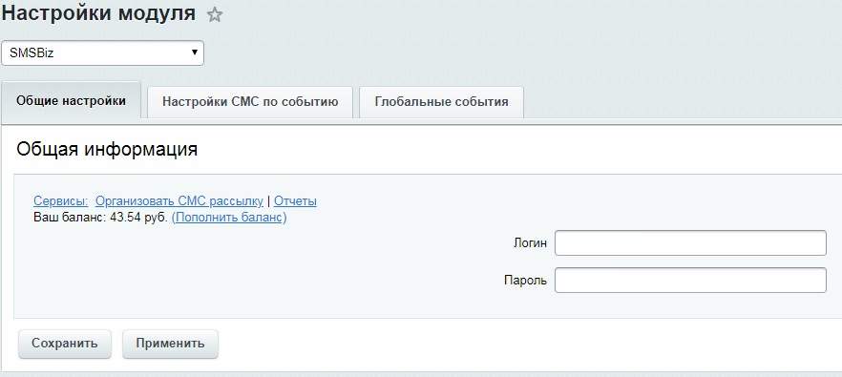Image resolution: width=842 pixels, height=377 pixels.
Task: Click the Сохранить button
Action: [65, 344]
